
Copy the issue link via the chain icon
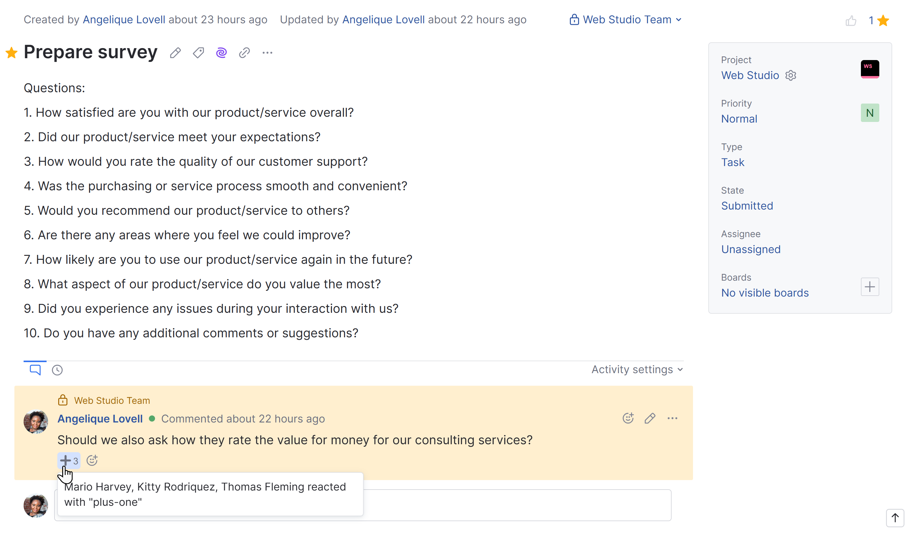click(x=244, y=53)
